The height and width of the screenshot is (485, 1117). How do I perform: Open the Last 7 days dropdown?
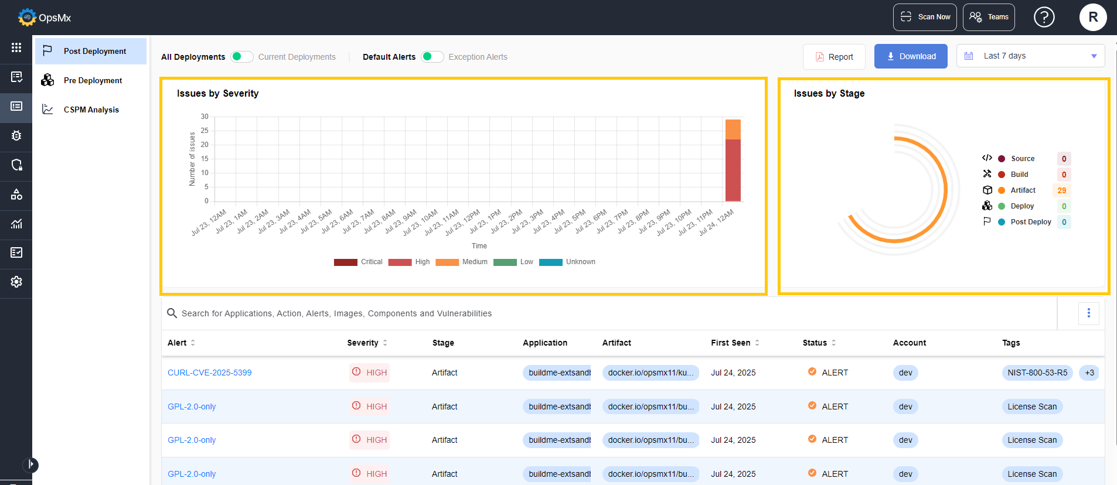pos(1030,56)
